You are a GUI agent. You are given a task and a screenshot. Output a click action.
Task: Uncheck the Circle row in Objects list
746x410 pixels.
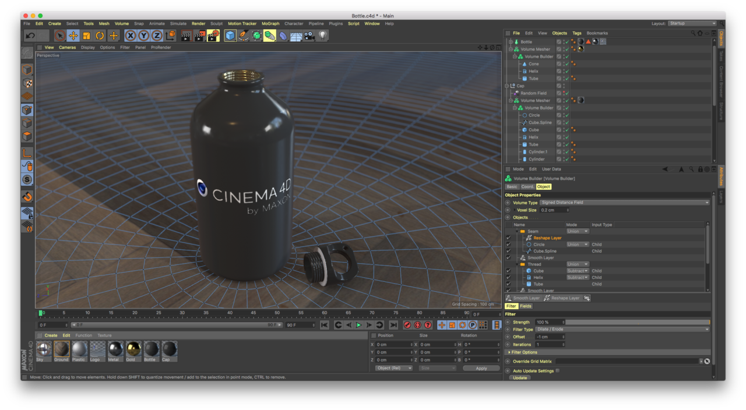coord(508,245)
